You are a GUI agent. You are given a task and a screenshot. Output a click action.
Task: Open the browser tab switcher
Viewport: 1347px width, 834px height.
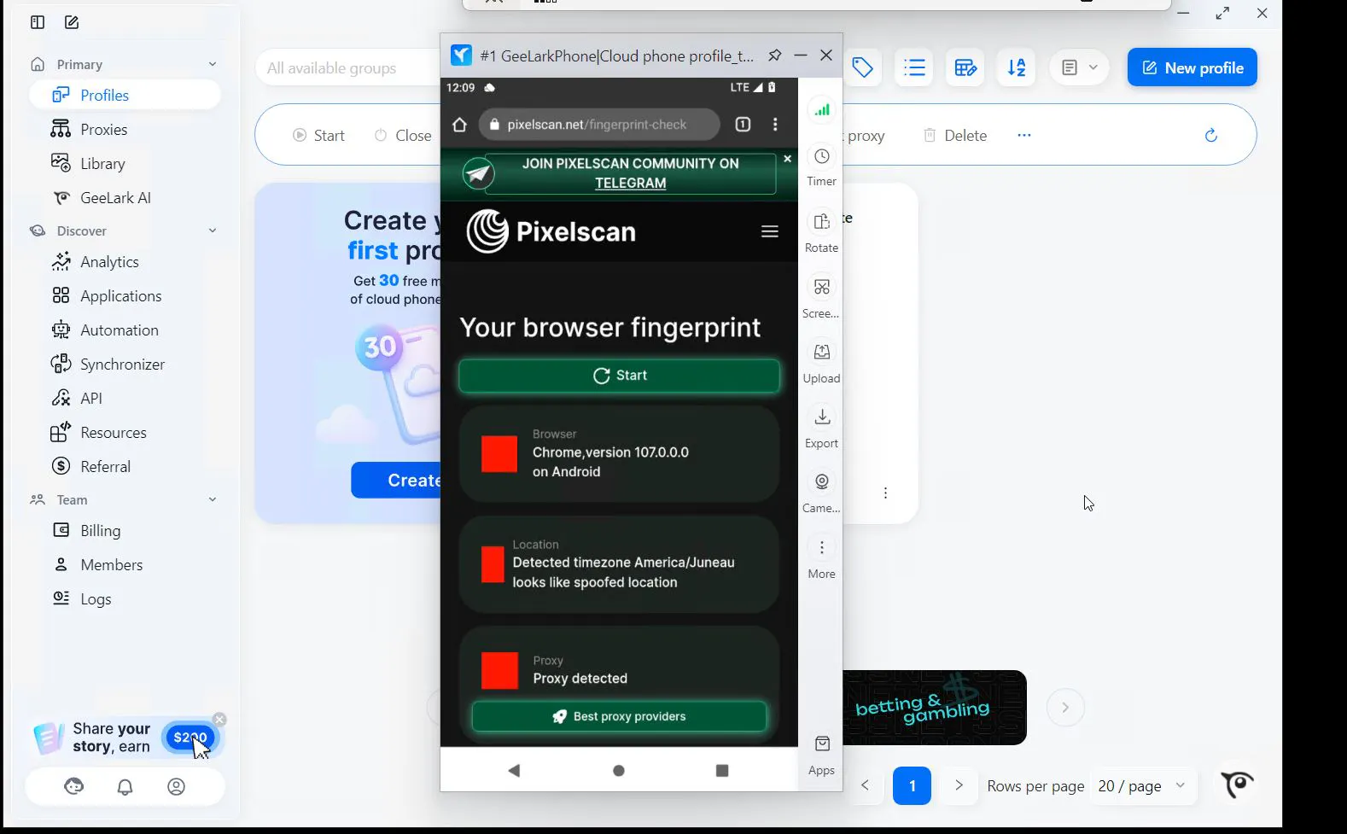click(743, 125)
